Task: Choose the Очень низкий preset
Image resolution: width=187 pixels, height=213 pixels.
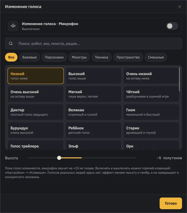Action: (x=151, y=76)
